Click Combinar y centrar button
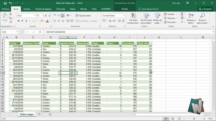 pyautogui.click(x=86, y=21)
